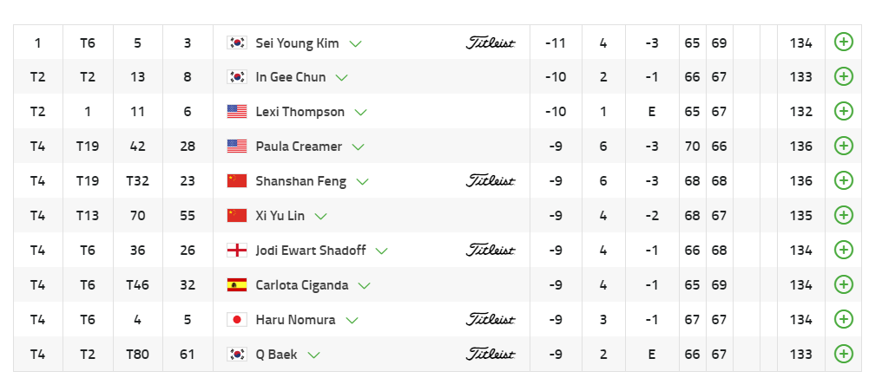Viewport: 869px width, 378px height.
Task: Expand Shanshan Feng's row with the green chevron
Action: pos(362,182)
